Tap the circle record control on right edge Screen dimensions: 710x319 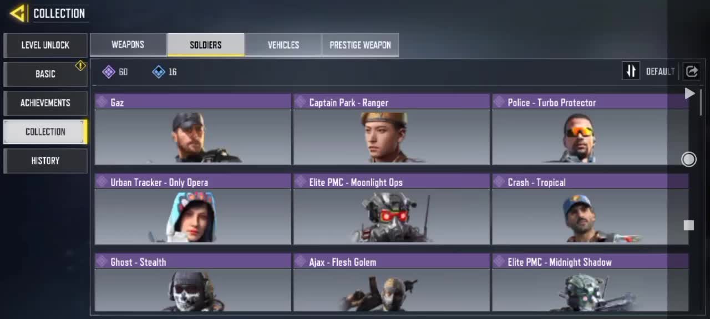tap(688, 159)
